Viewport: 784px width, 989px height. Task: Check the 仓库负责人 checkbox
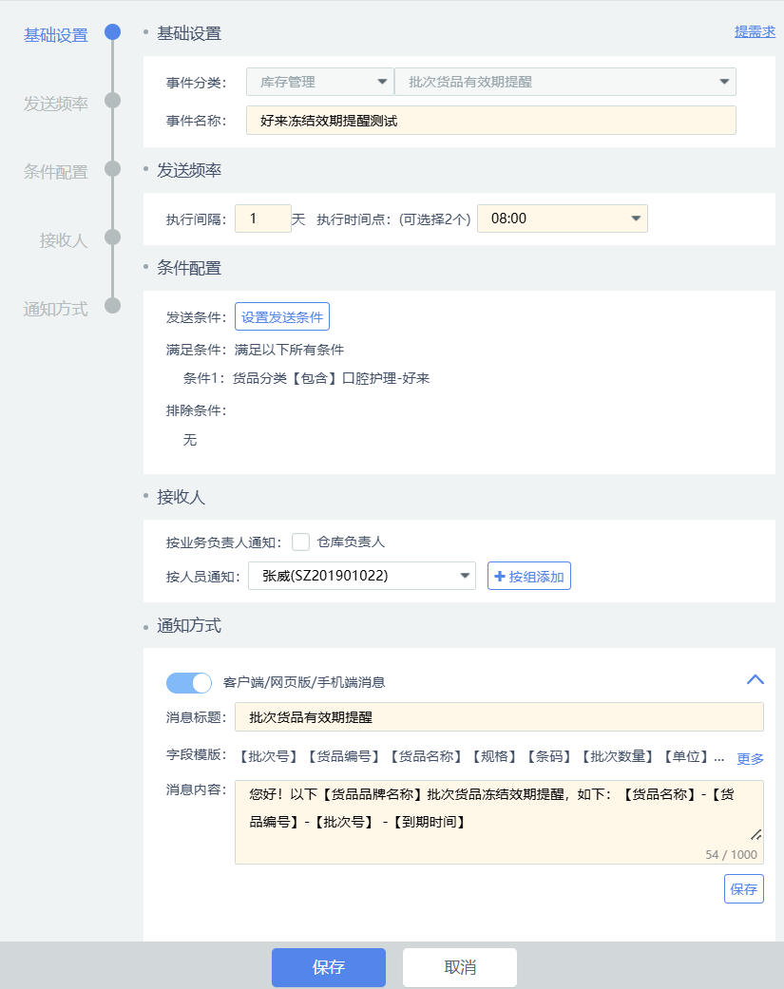pos(301,542)
